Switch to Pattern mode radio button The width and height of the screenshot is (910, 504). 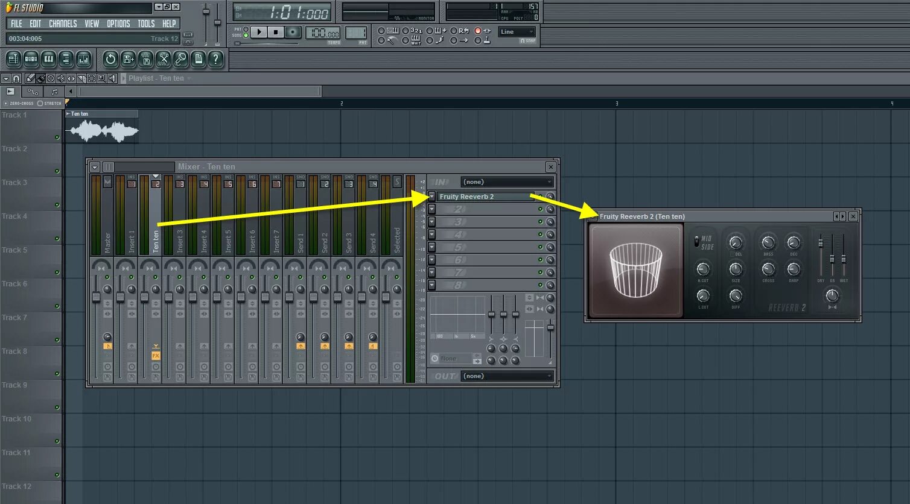click(x=246, y=29)
